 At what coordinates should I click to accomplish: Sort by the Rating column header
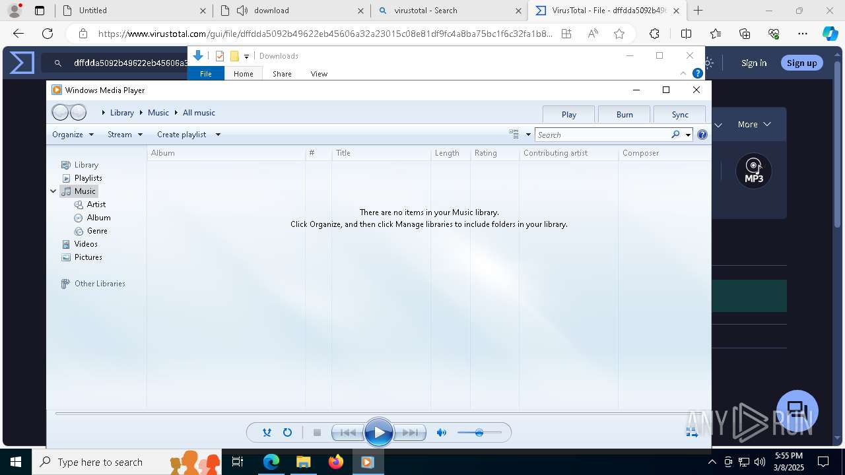(494, 153)
